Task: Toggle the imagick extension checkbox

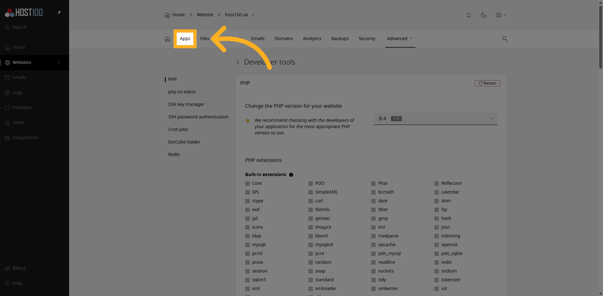Action: coord(311,227)
